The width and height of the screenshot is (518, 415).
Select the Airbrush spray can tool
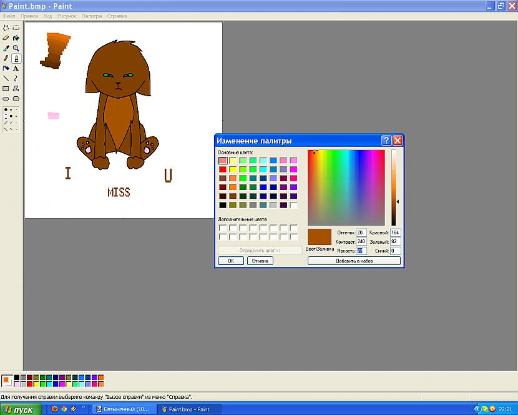point(6,69)
